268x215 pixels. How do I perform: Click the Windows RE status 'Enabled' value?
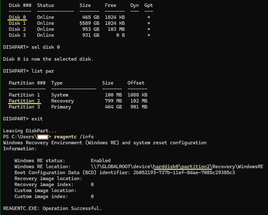[x=101, y=161]
